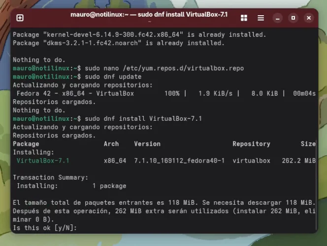Show tab overview grid

tap(244, 18)
